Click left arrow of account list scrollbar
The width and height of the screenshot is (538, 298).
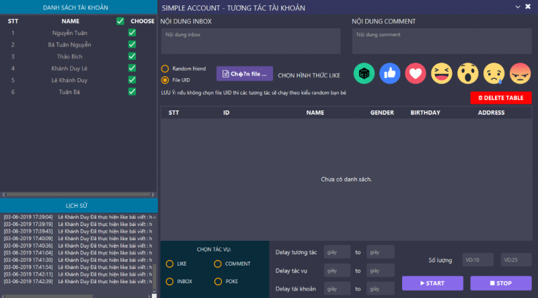point(3,194)
